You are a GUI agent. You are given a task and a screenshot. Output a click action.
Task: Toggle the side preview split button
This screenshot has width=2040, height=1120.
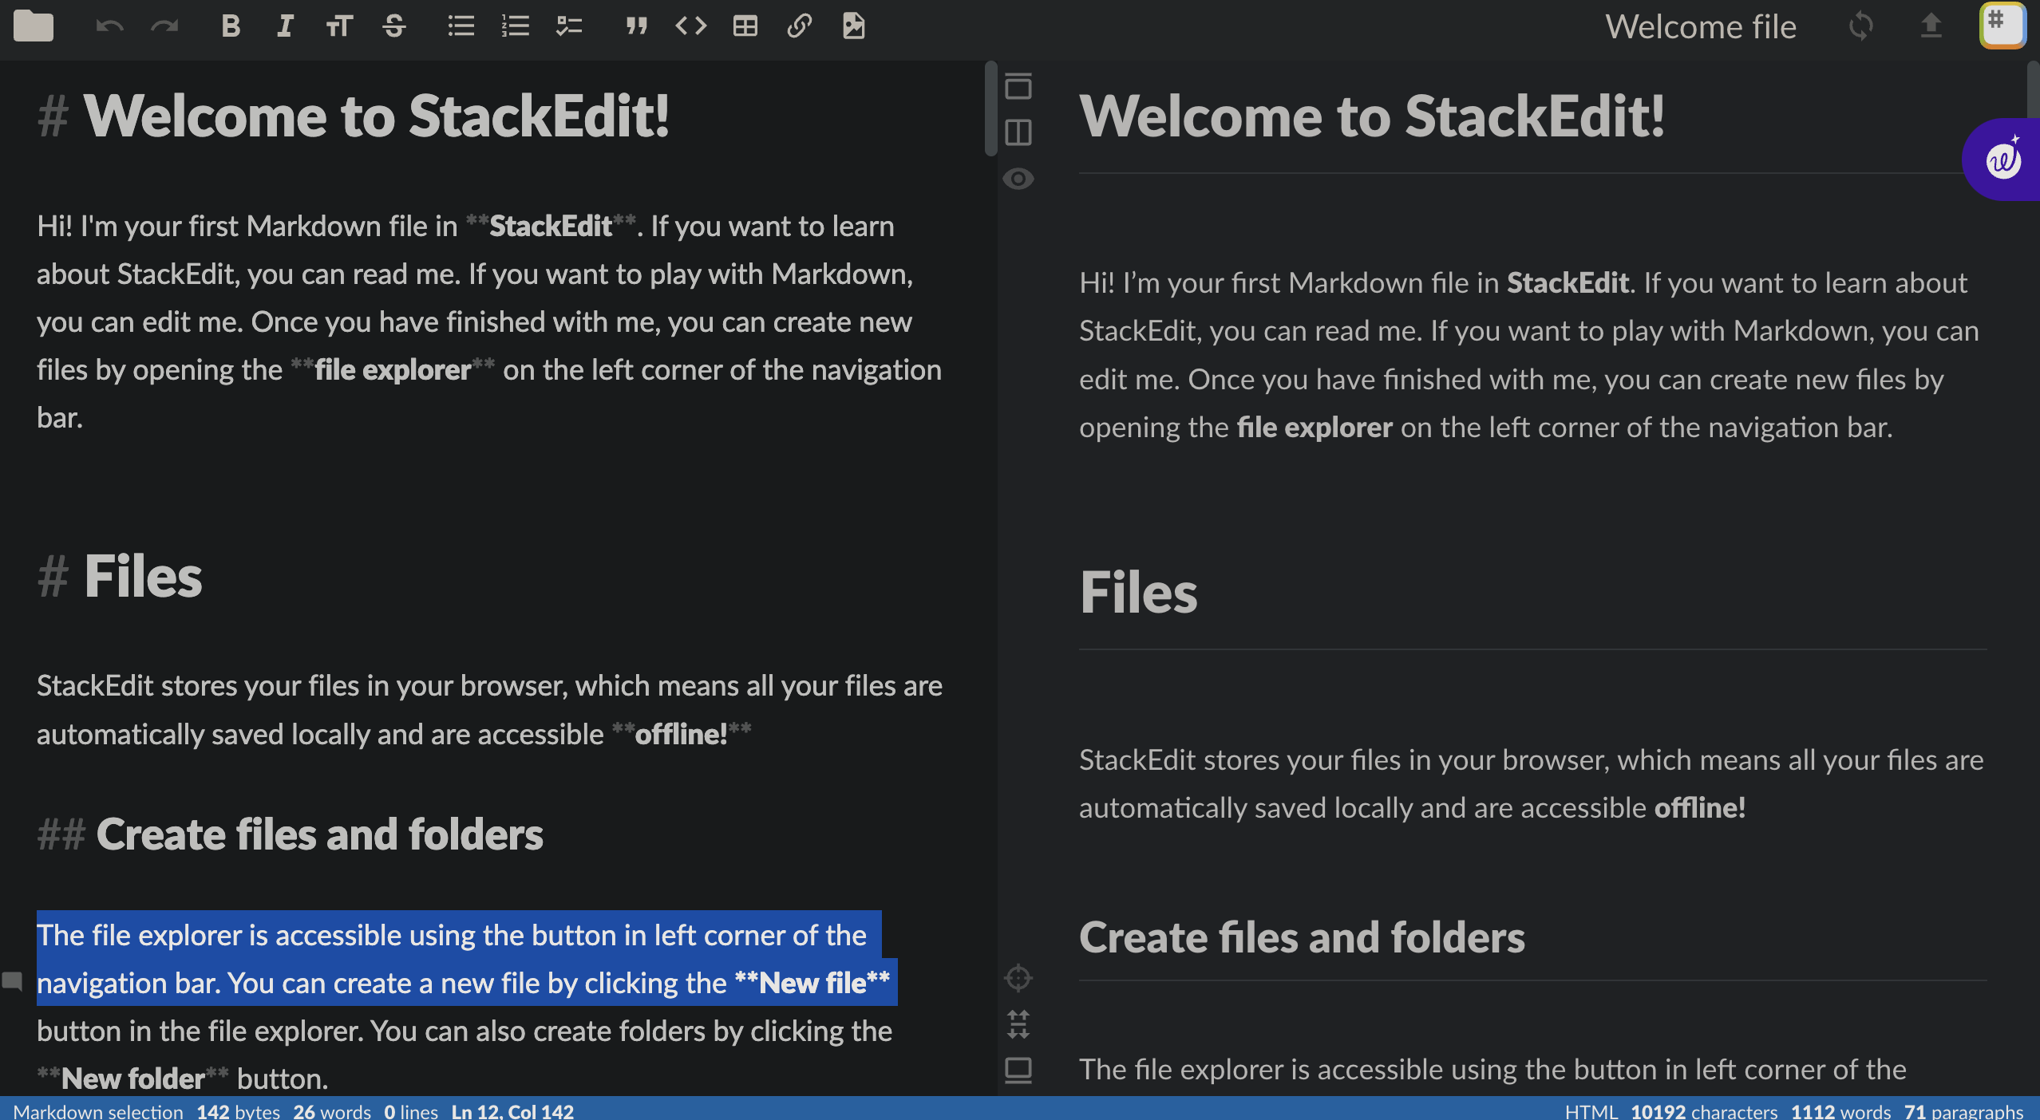click(1018, 132)
